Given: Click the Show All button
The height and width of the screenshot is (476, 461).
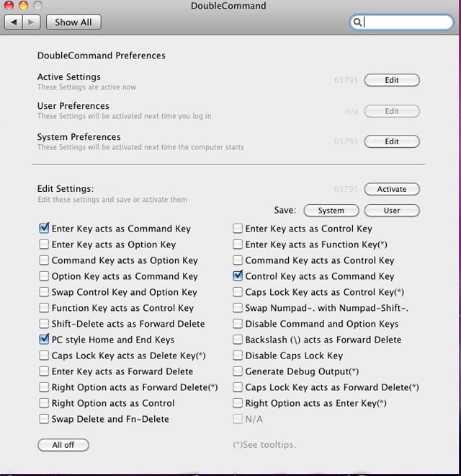Looking at the screenshot, I should (x=73, y=22).
